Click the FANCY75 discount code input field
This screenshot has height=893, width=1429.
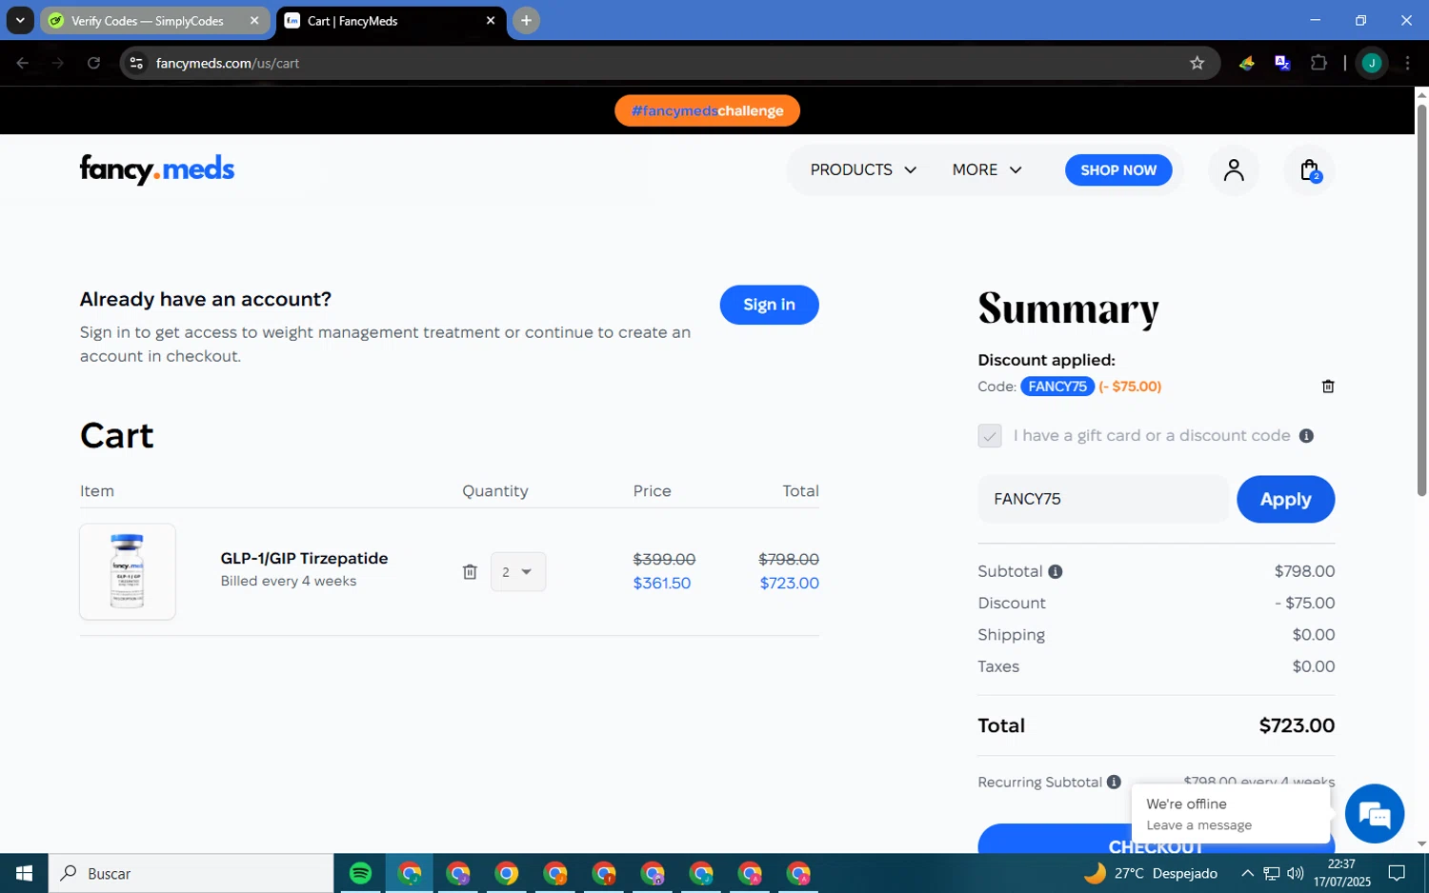coord(1103,499)
